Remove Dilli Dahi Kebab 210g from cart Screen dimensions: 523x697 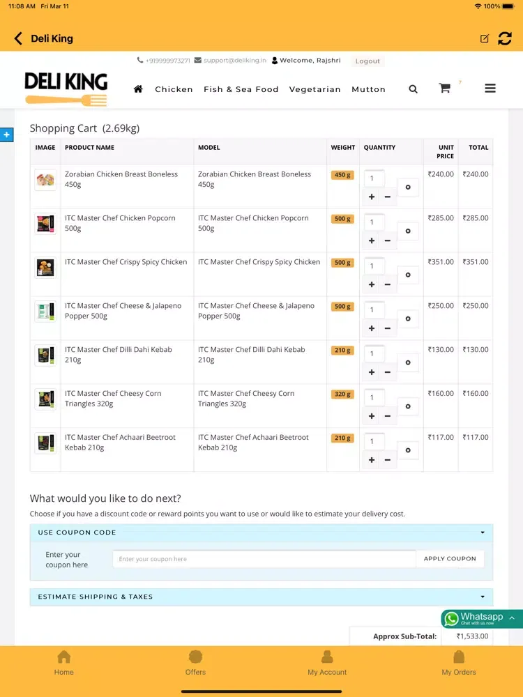click(408, 362)
